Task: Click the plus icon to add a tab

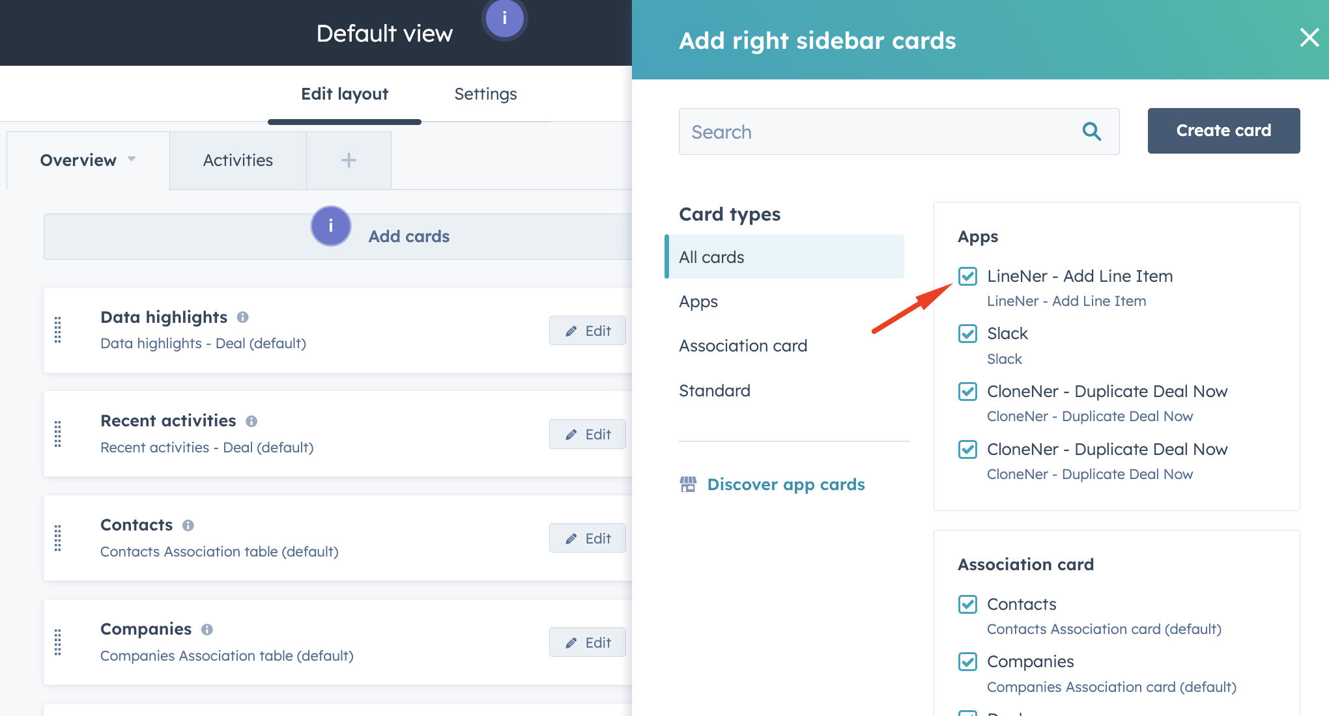Action: click(349, 160)
